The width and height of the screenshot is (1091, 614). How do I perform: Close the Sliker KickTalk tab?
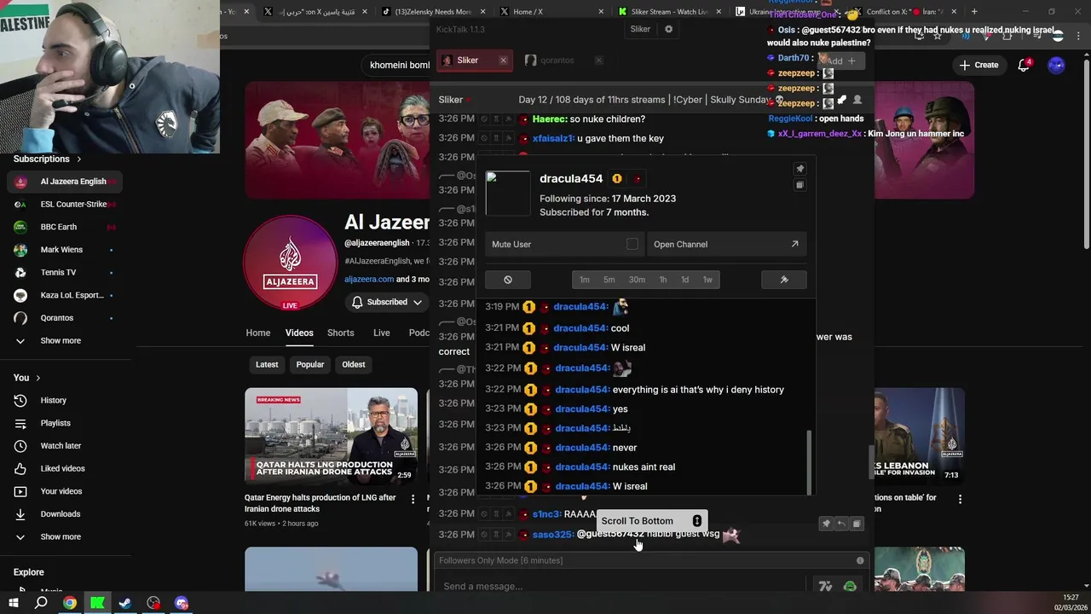click(503, 61)
